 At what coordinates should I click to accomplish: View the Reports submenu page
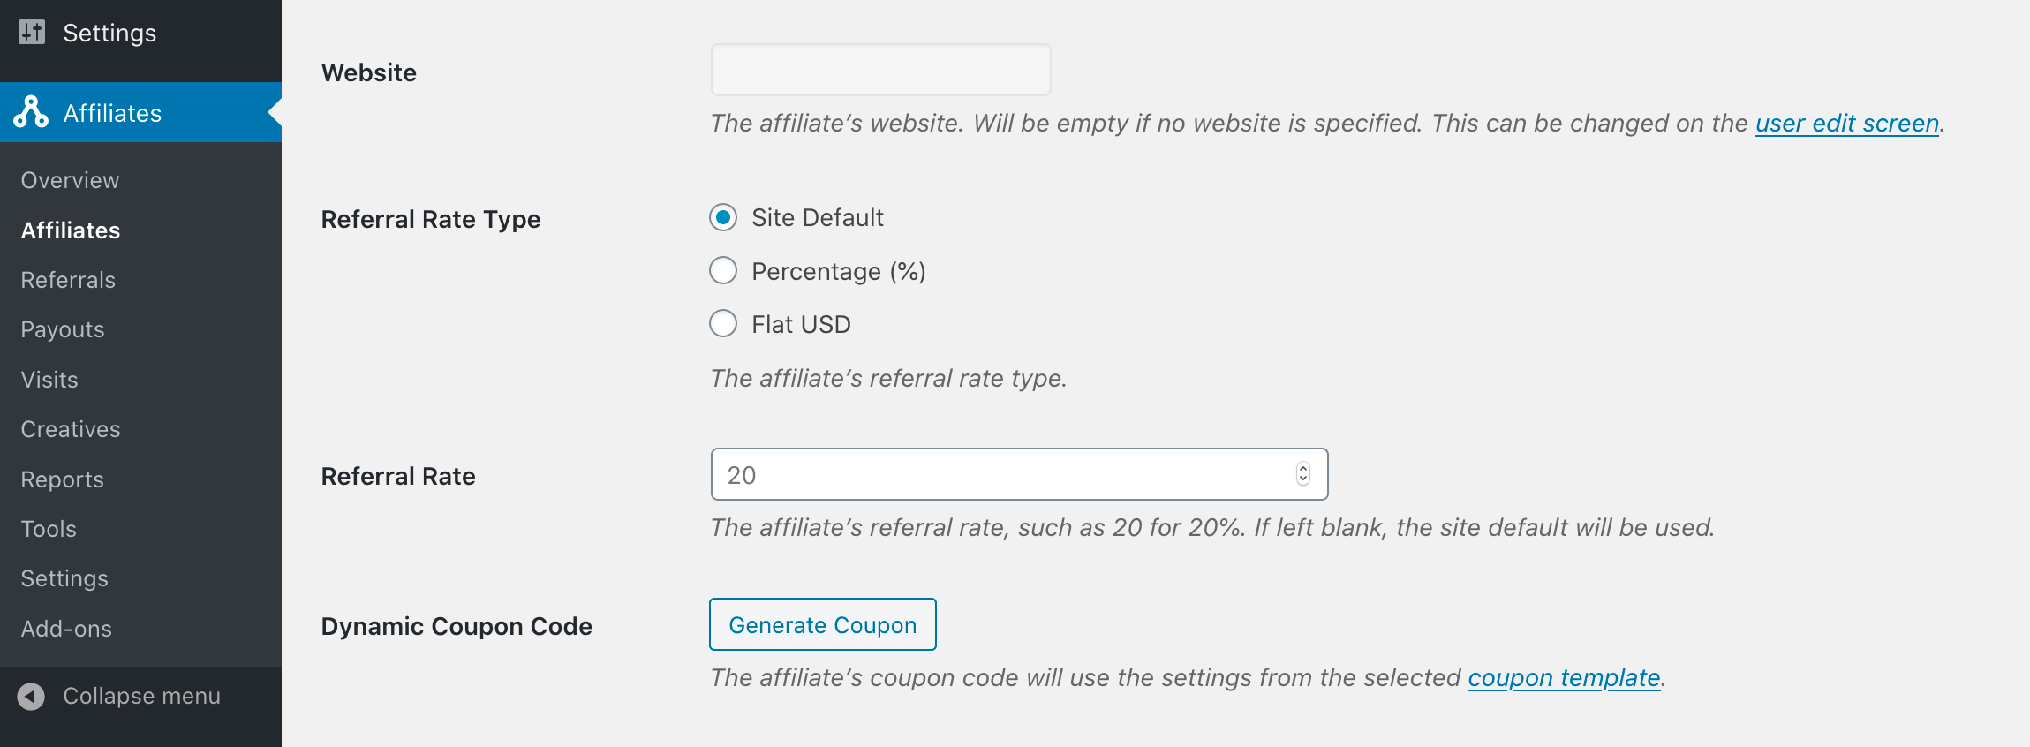click(x=63, y=479)
